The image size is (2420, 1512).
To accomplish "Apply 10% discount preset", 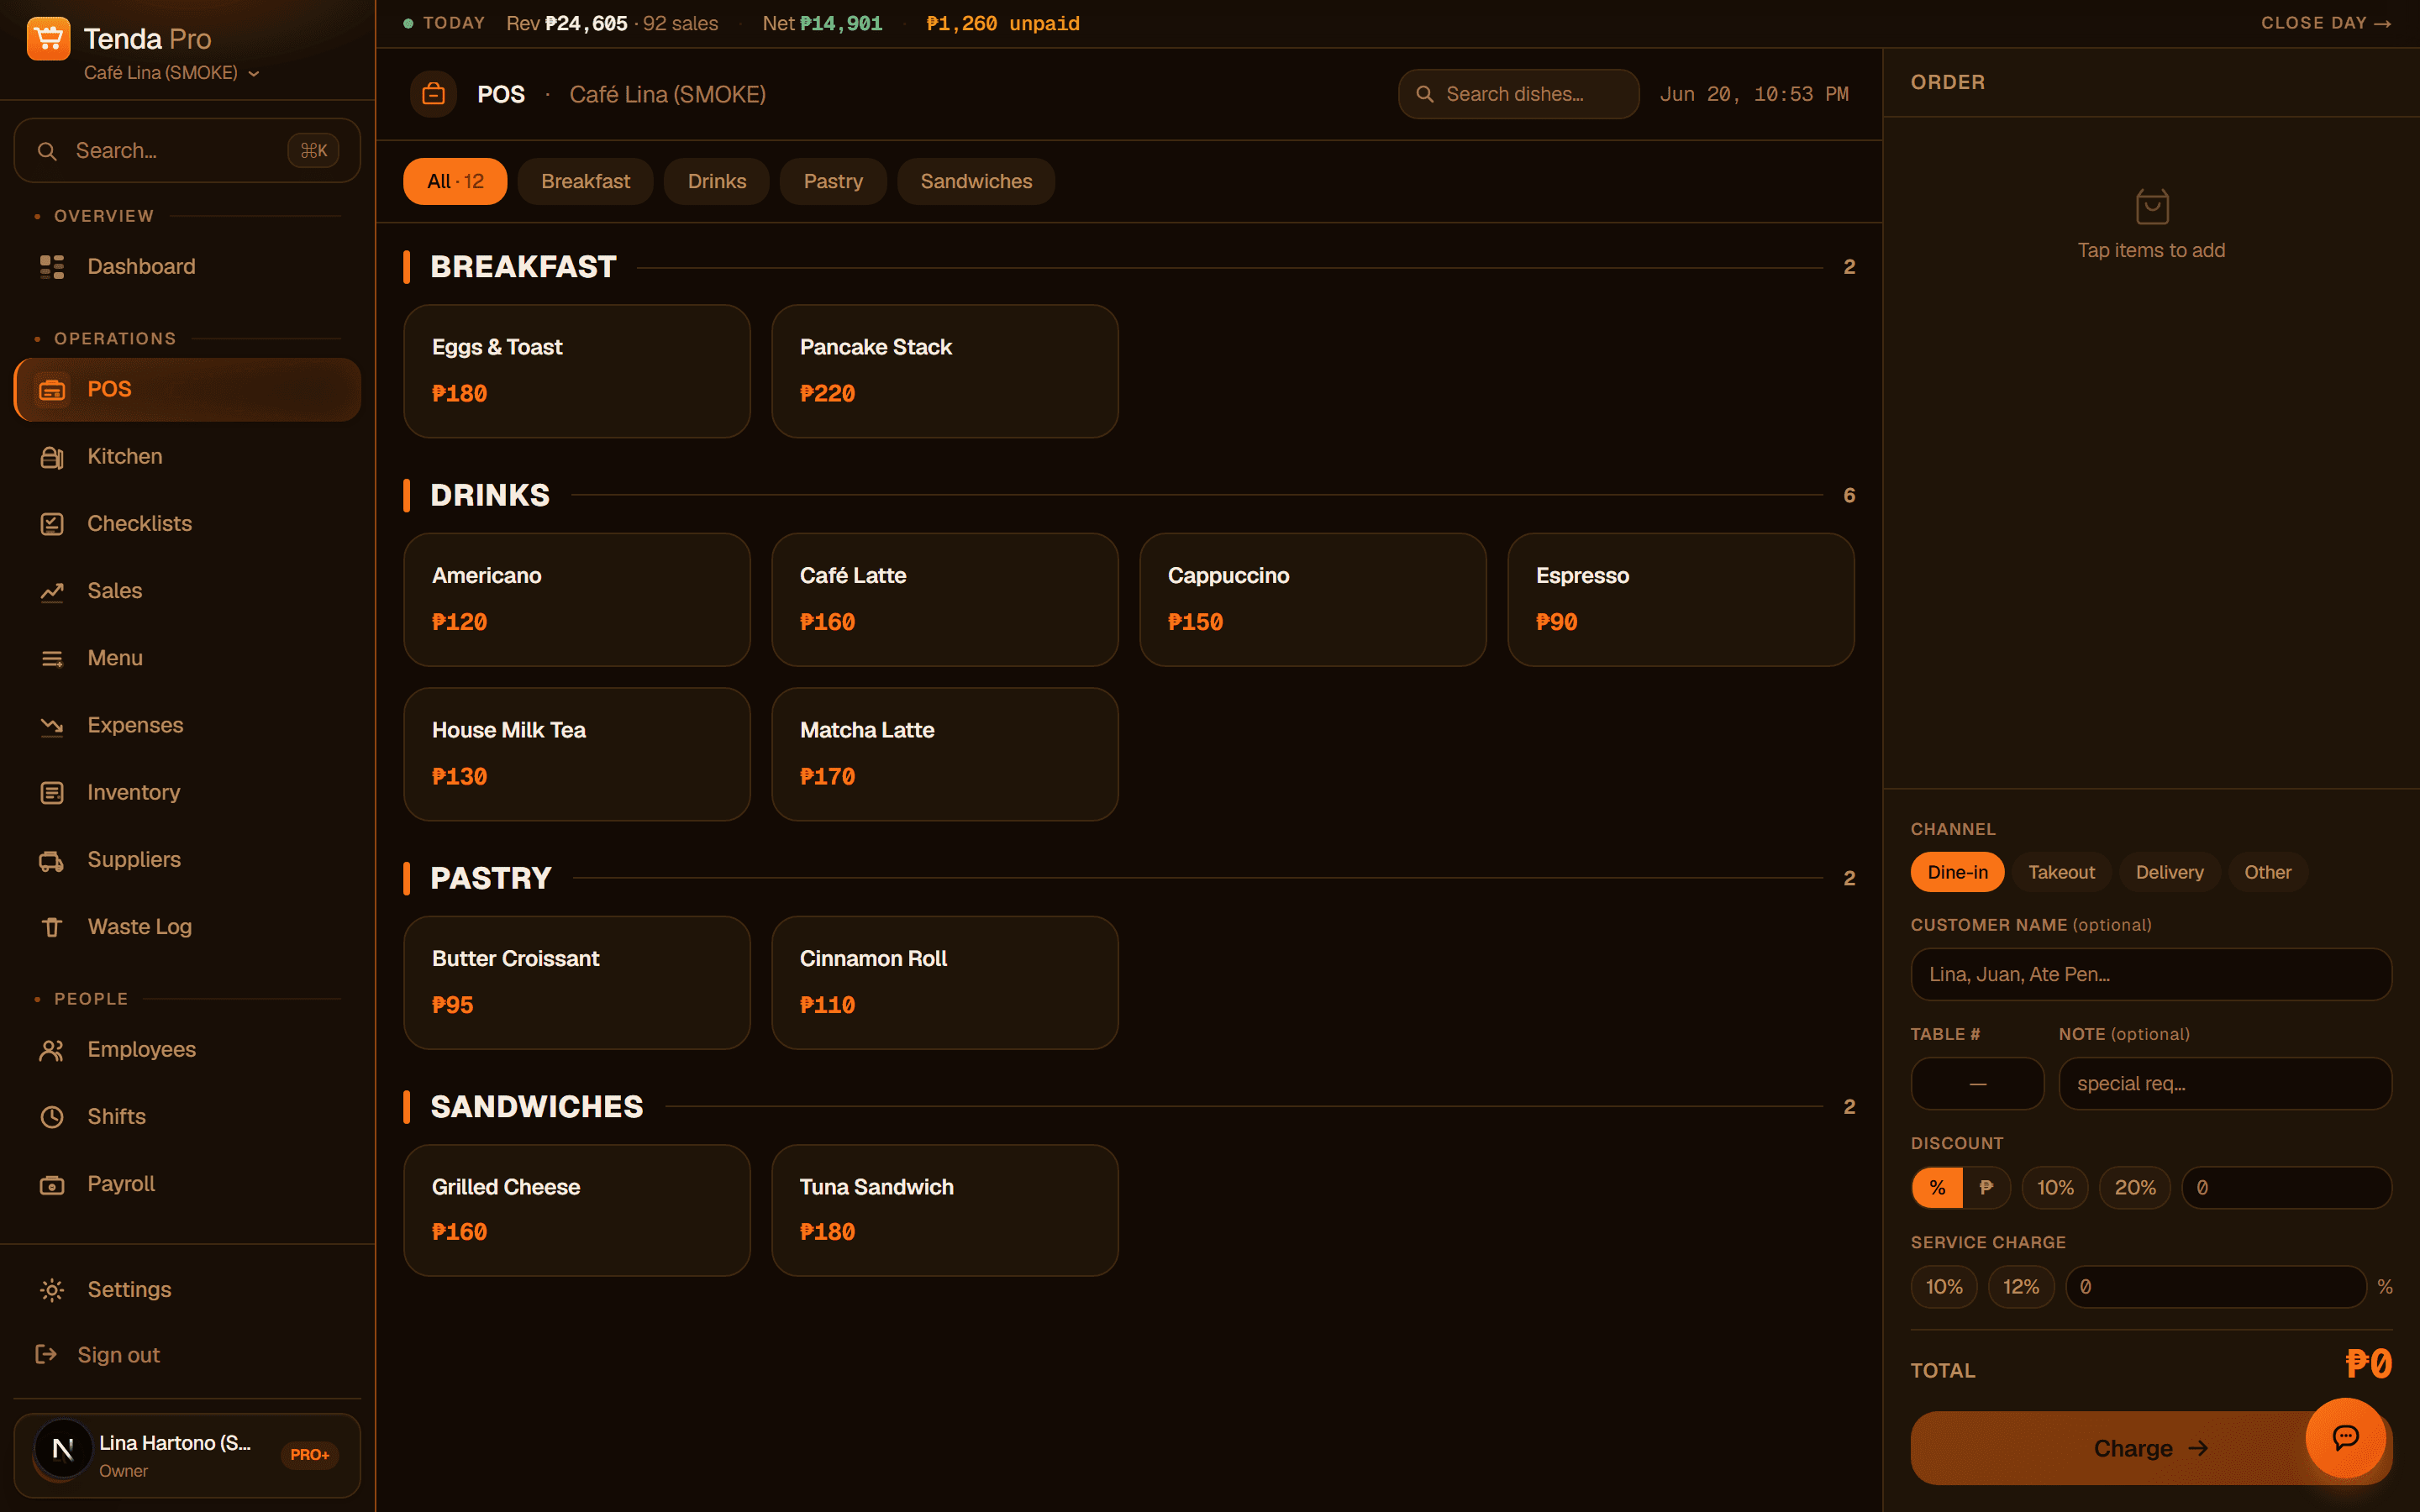I will coord(2055,1187).
